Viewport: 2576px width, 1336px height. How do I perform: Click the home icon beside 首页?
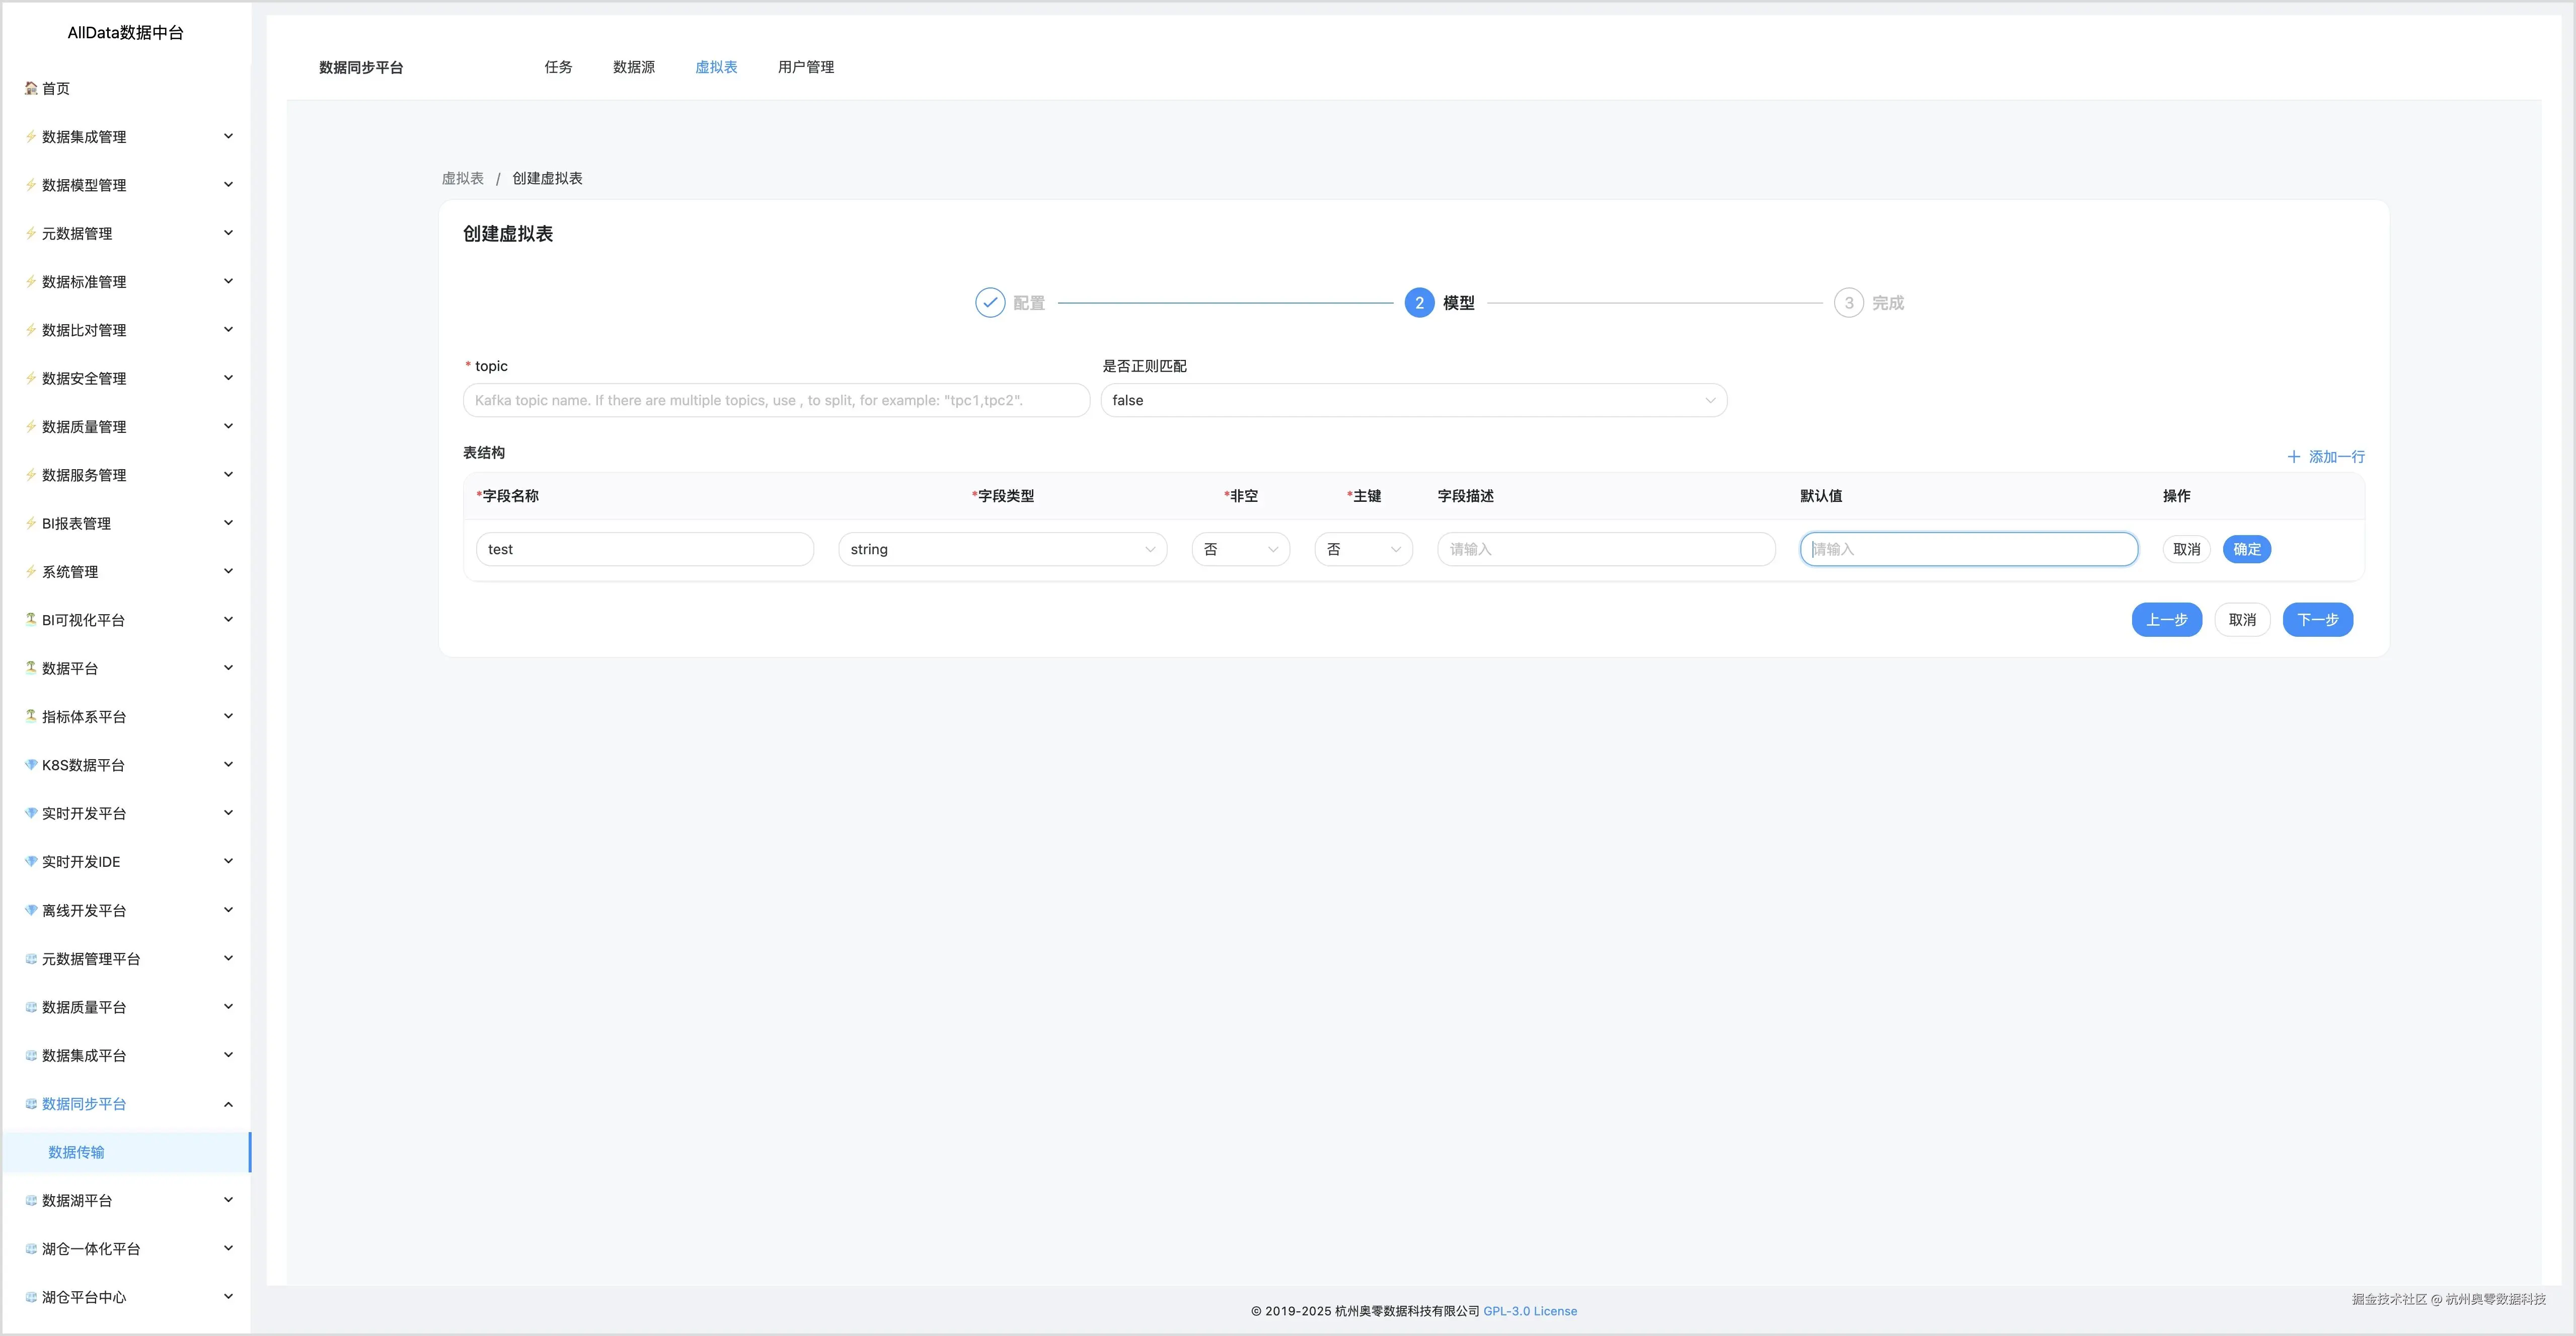31,88
